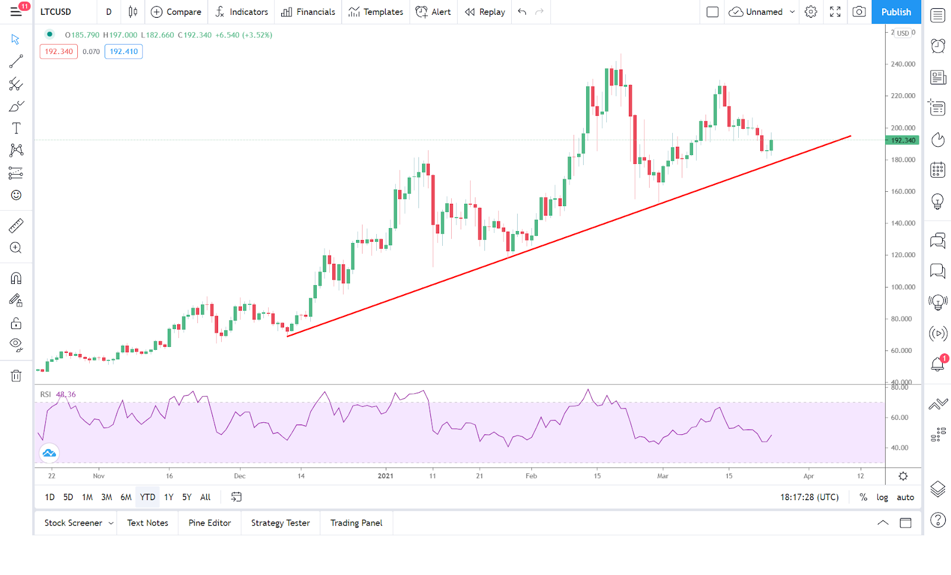Open the Indicators list
Viewport: 951px width, 575px height.
click(x=241, y=12)
